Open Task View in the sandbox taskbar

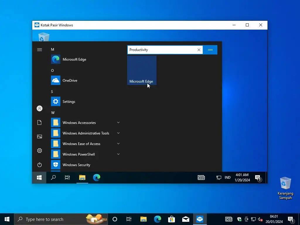pyautogui.click(x=67, y=178)
